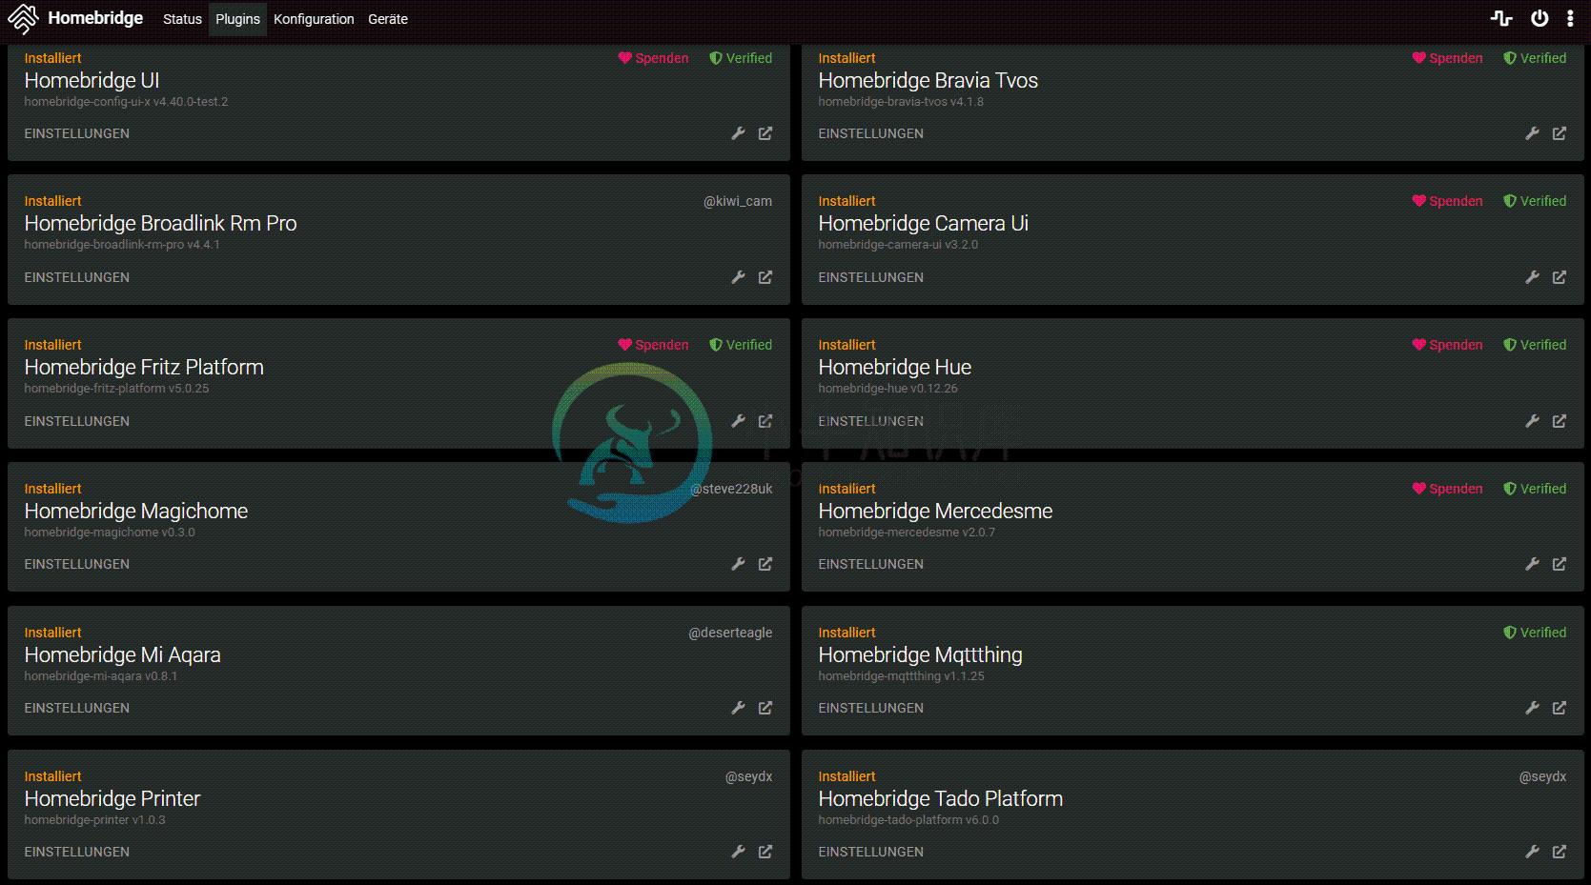Click the power restart icon in header
1591x885 pixels.
[x=1540, y=18]
